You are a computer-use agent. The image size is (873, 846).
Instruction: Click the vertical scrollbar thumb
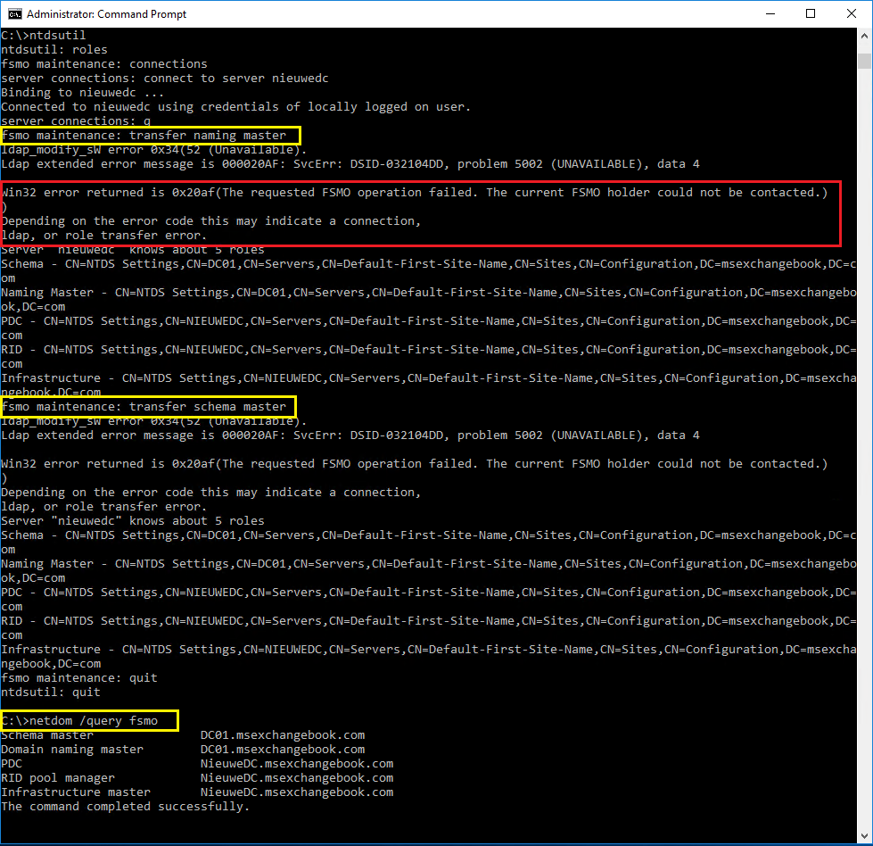[864, 60]
